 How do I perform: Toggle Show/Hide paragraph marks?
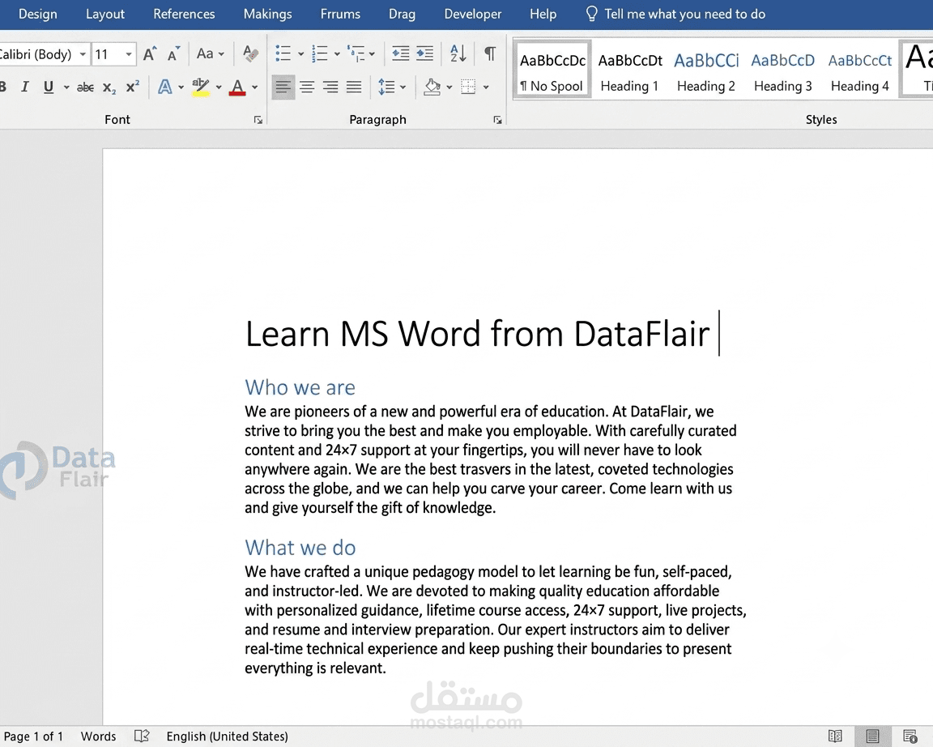coord(490,54)
